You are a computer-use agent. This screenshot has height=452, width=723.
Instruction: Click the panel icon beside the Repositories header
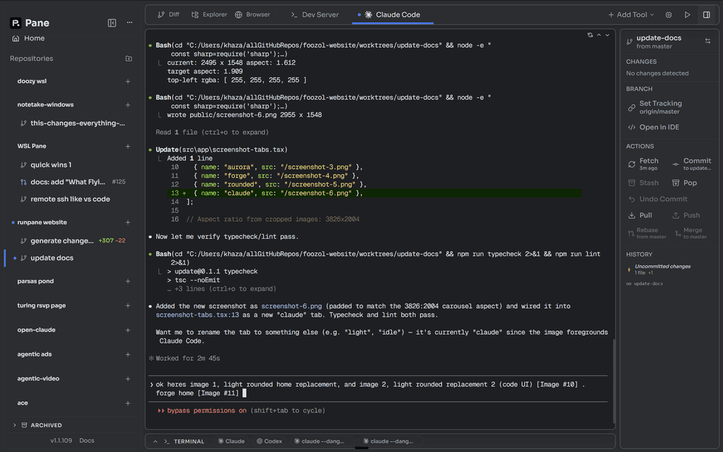tap(129, 59)
